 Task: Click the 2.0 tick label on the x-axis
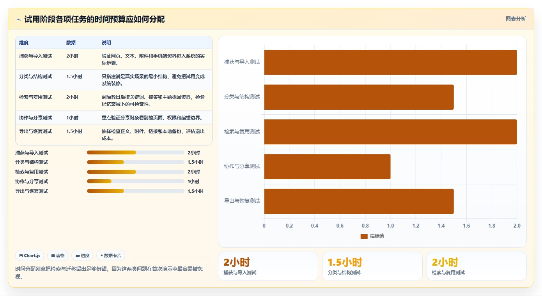(517, 226)
